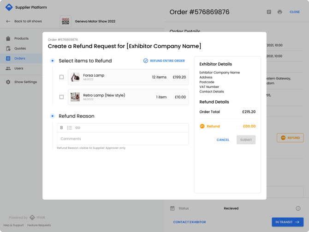This screenshot has width=309, height=232.
Task: Click the status info icon
Action: click(298, 208)
